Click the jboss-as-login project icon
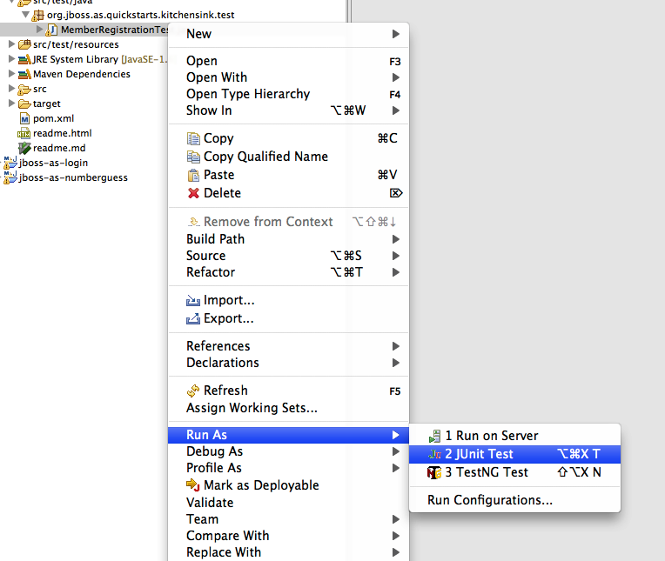 point(10,163)
